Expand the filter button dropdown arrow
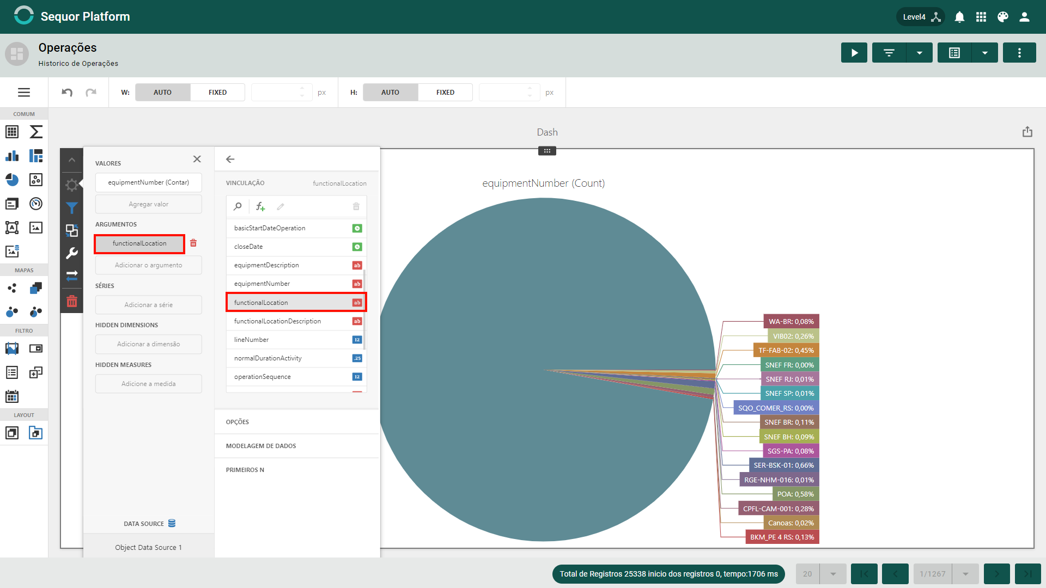The height and width of the screenshot is (588, 1046). pos(920,53)
